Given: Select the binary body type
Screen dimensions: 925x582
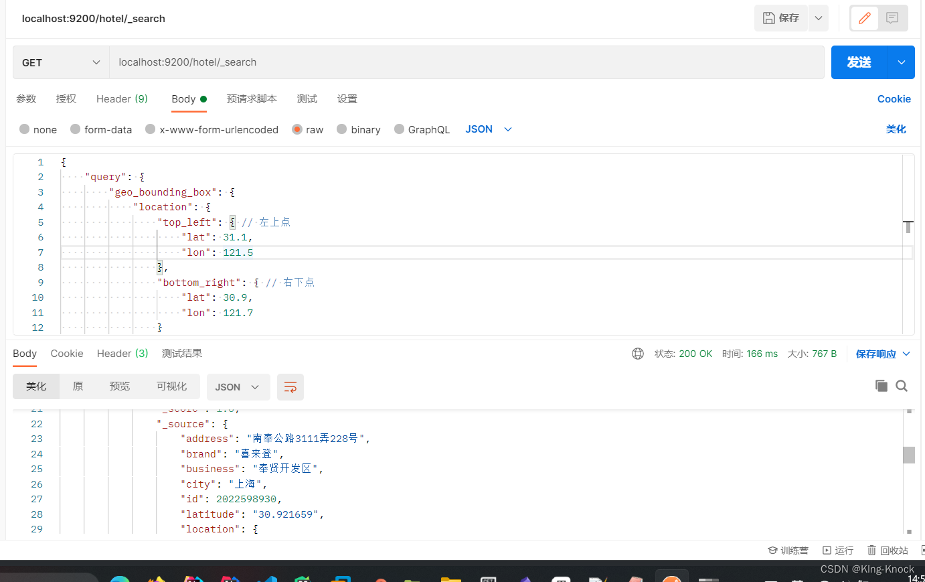Looking at the screenshot, I should click(x=359, y=129).
